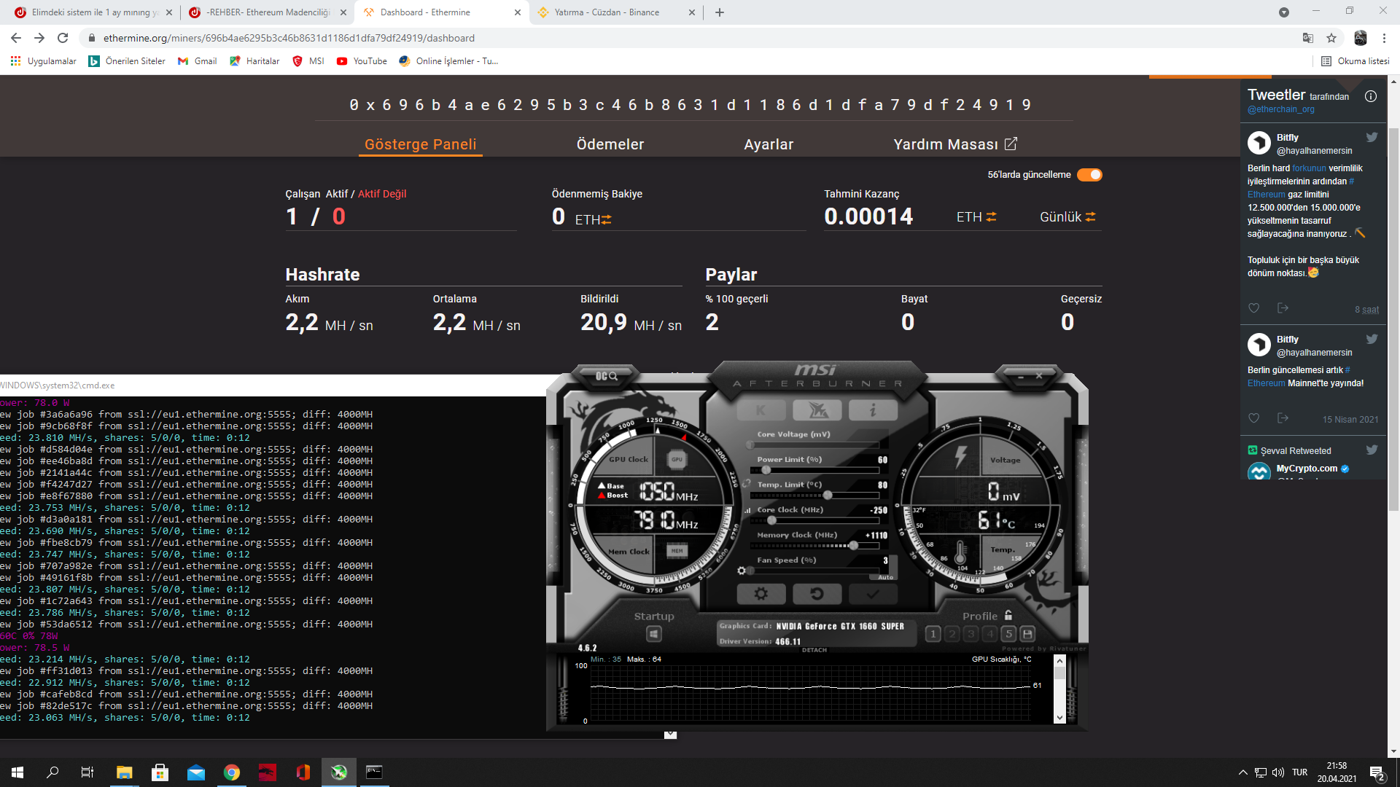Open Afterburner settings gear button
The image size is (1400, 787).
tap(761, 594)
